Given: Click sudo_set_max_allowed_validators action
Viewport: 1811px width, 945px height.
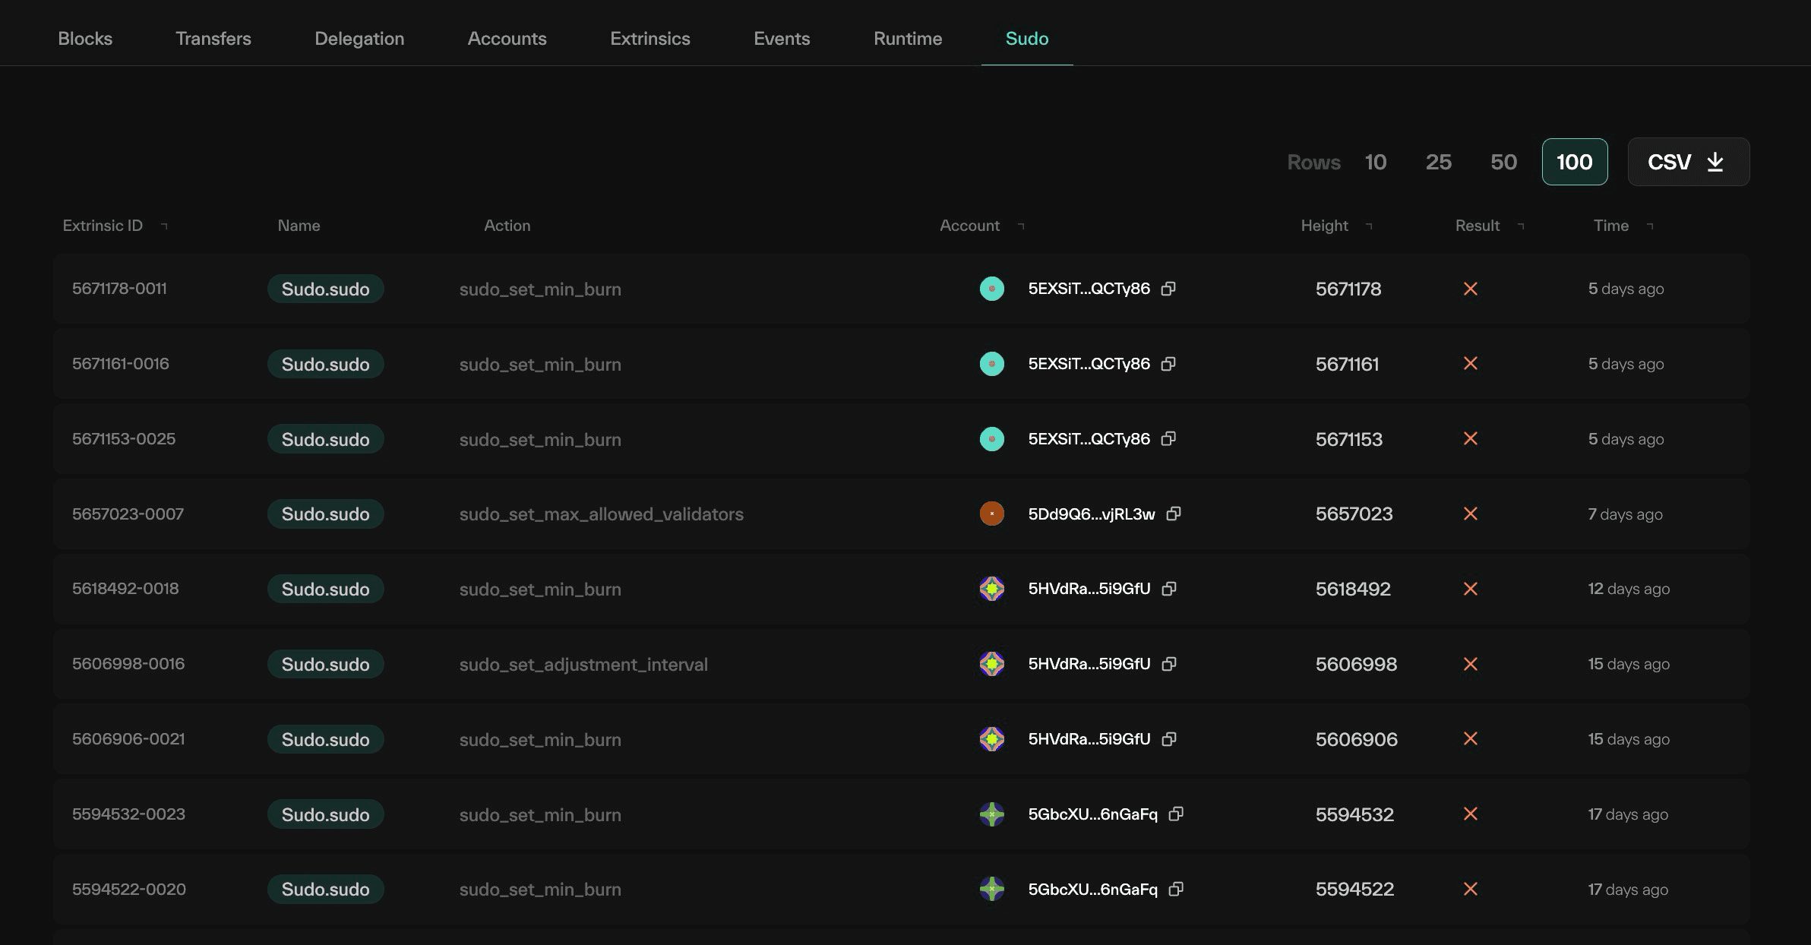Looking at the screenshot, I should click(601, 514).
